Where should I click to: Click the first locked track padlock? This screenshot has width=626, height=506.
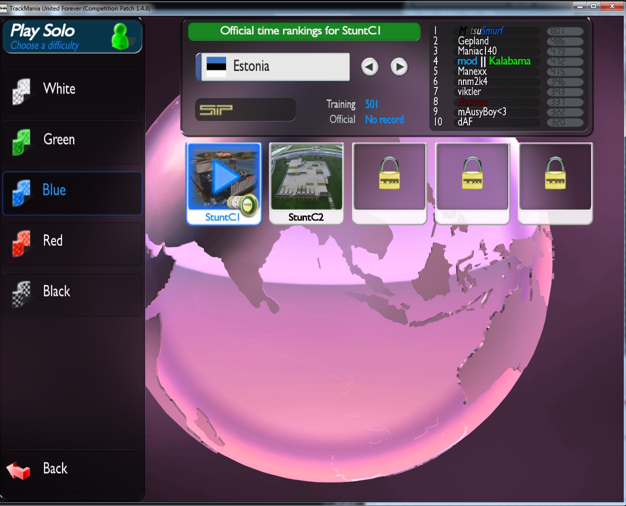coord(389,173)
